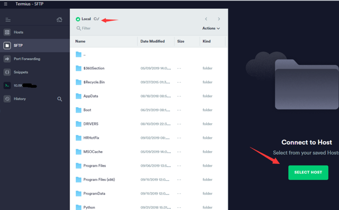This screenshot has height=210, width=339.
Task: Click date 09/06/2019 of Program Files row
Action: click(156, 166)
